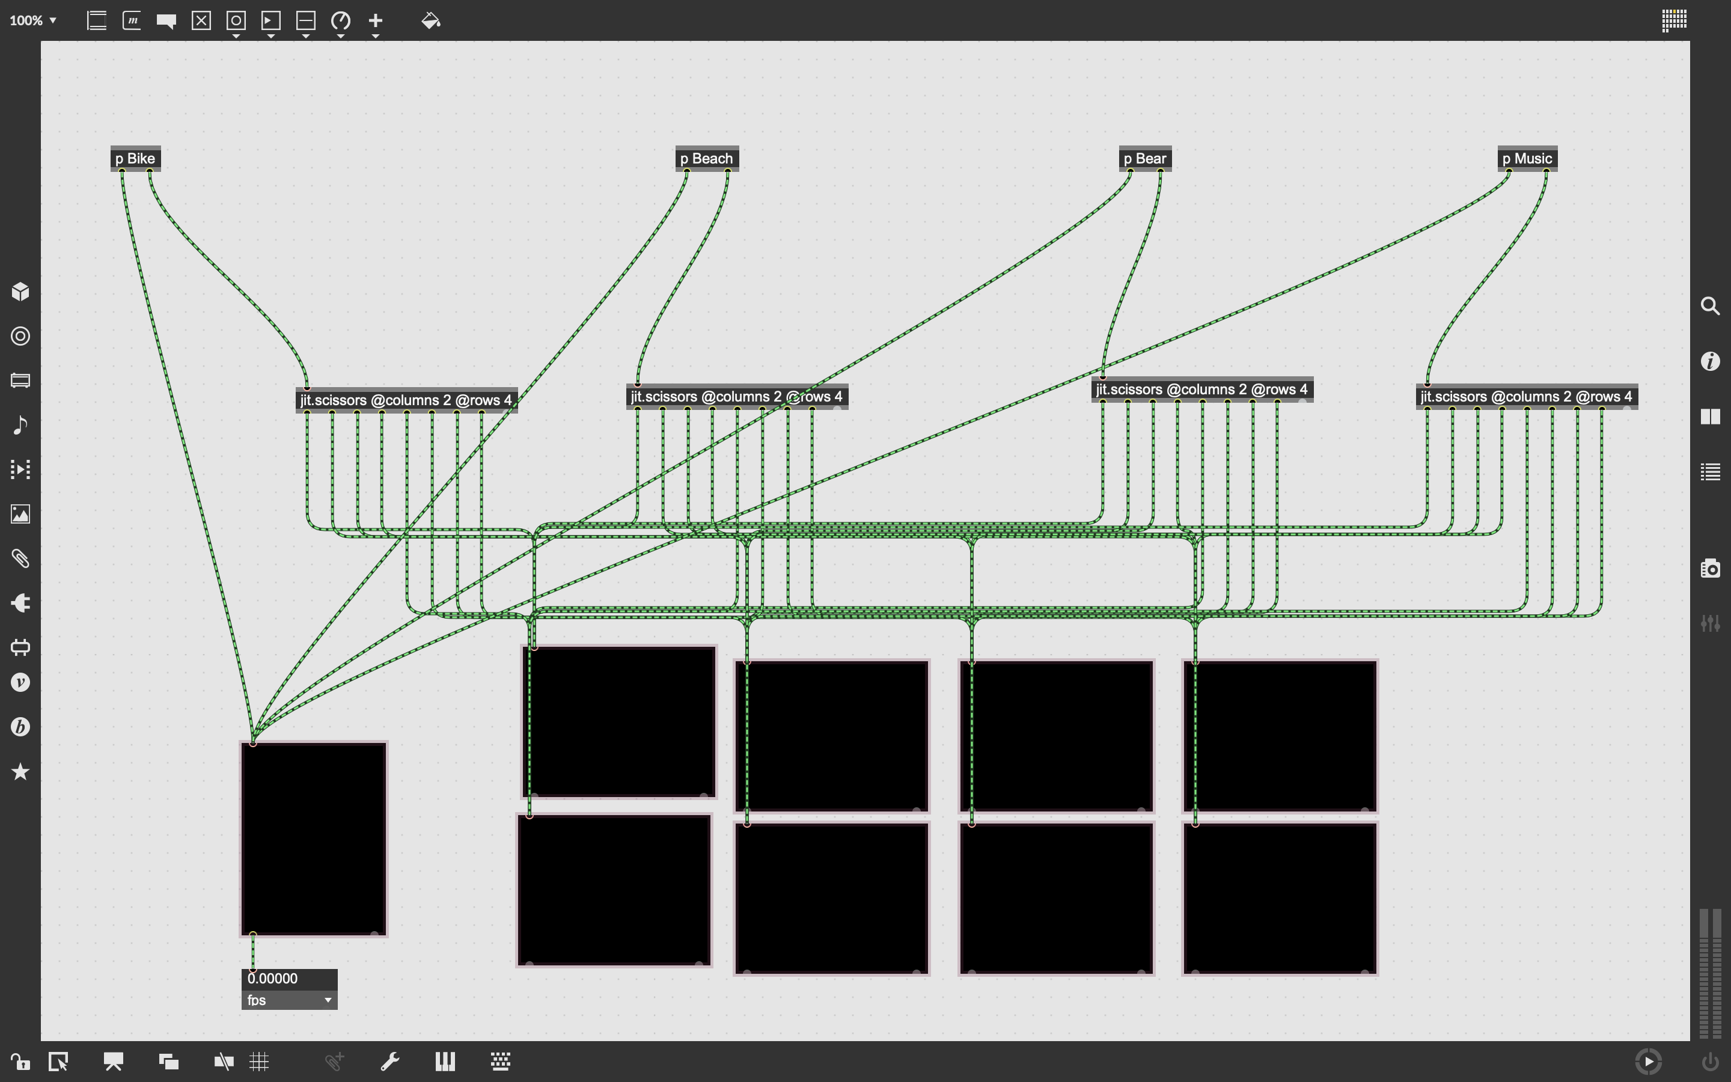The width and height of the screenshot is (1731, 1082).
Task: Add a new object box from toolbar
Action: 97,21
